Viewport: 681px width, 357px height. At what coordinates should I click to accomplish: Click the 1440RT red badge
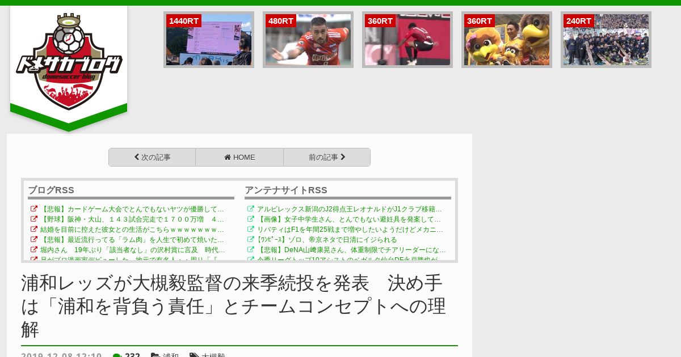[184, 21]
